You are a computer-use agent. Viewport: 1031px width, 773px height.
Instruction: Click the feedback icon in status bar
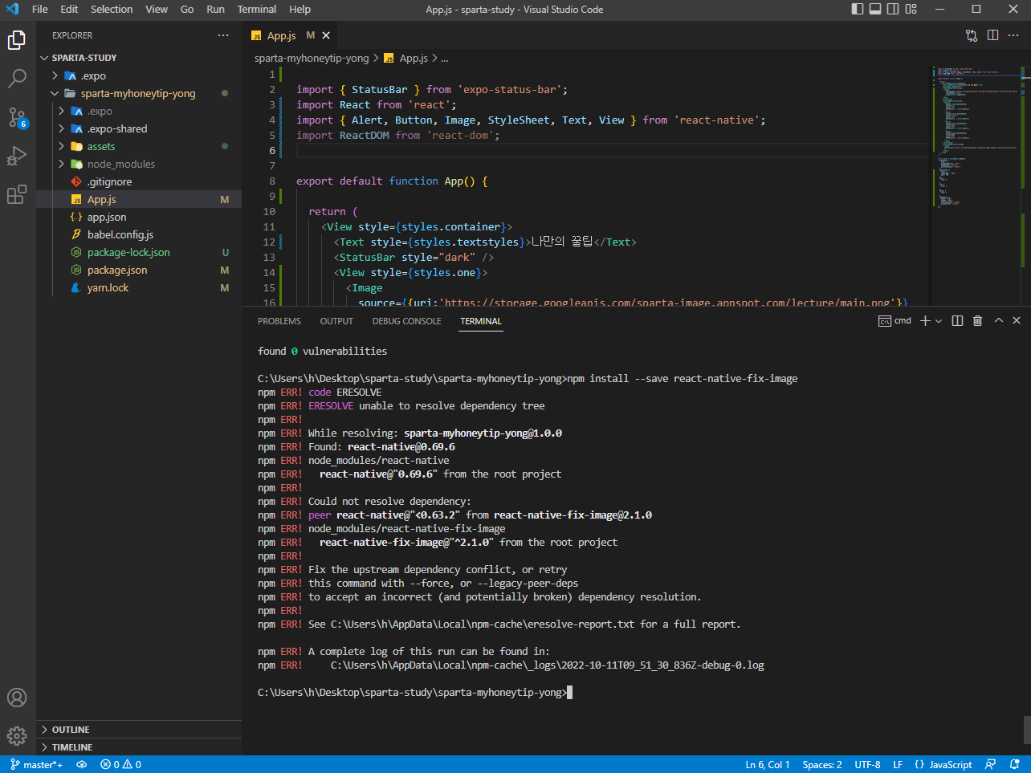coord(991,765)
